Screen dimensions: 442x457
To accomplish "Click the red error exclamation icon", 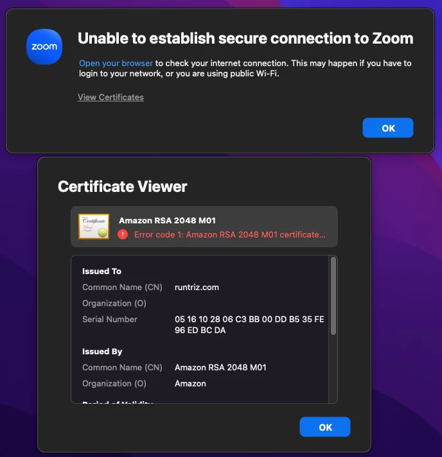I will pyautogui.click(x=123, y=234).
